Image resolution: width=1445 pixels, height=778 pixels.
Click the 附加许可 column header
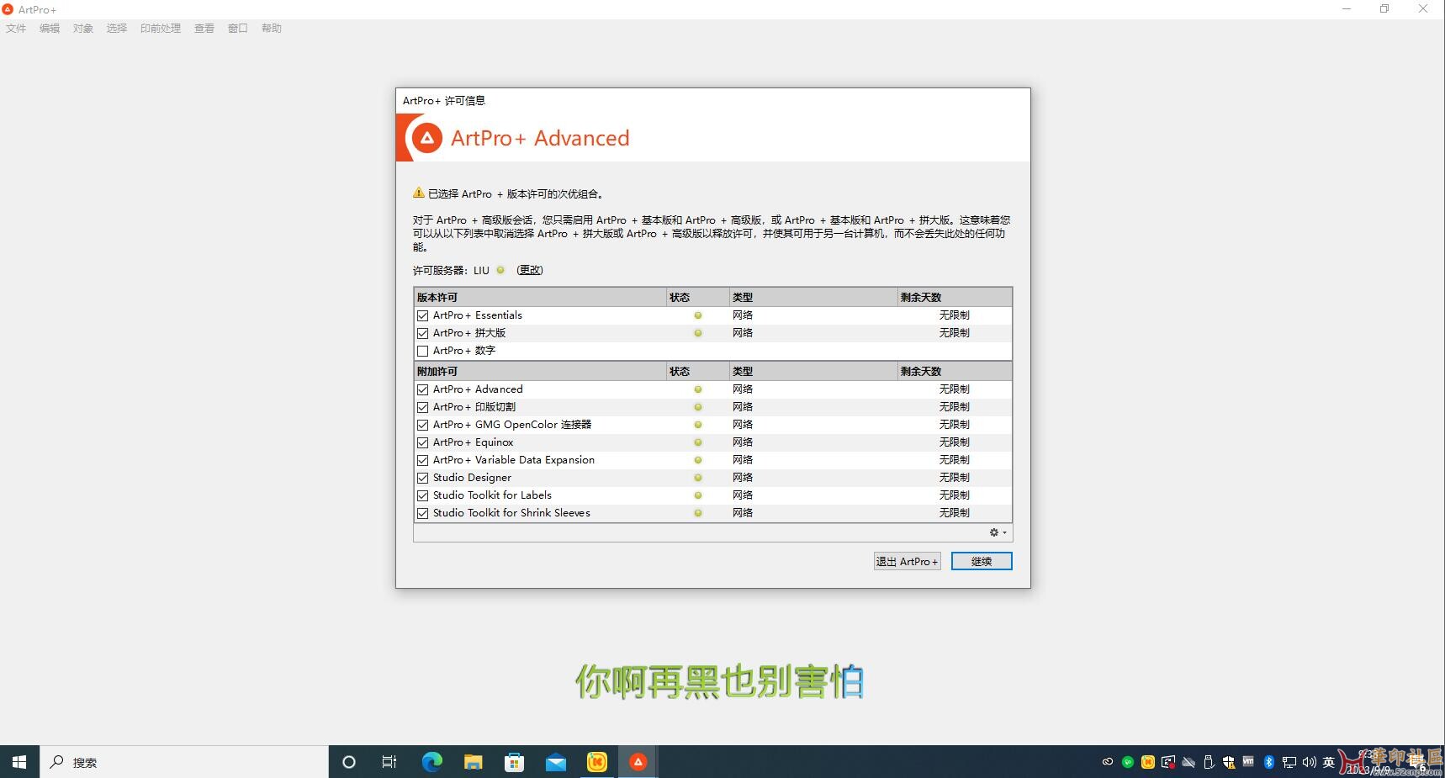coord(540,371)
